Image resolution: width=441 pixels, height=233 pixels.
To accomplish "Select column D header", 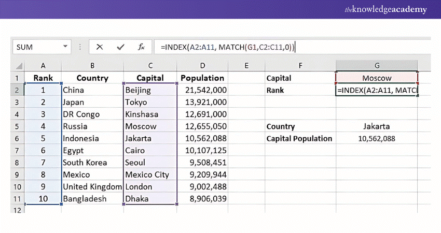I will pos(202,66).
